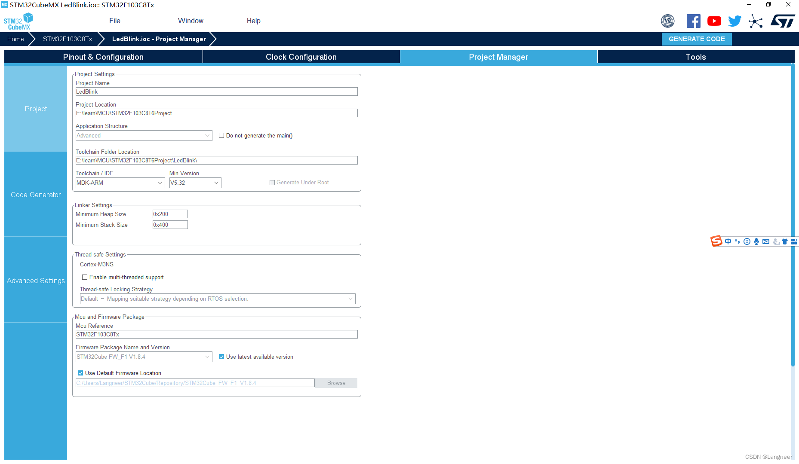799x464 pixels.
Task: Click the Project Name input field
Action: click(x=217, y=92)
